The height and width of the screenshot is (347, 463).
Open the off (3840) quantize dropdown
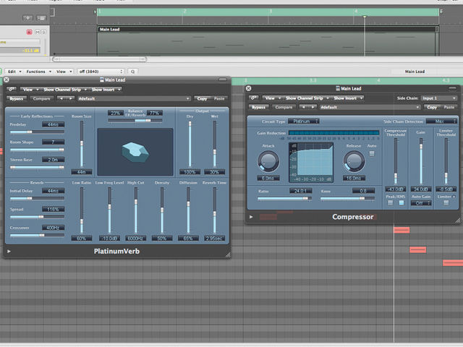coord(101,72)
